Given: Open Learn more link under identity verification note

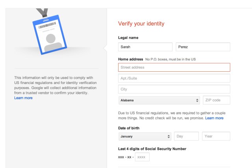Looking at the screenshot, I should tap(23, 98).
